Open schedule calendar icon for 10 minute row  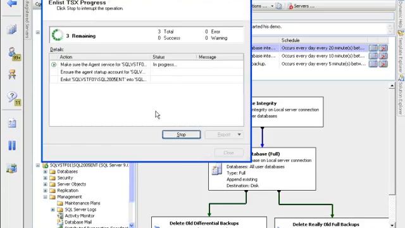pyautogui.click(x=373, y=56)
